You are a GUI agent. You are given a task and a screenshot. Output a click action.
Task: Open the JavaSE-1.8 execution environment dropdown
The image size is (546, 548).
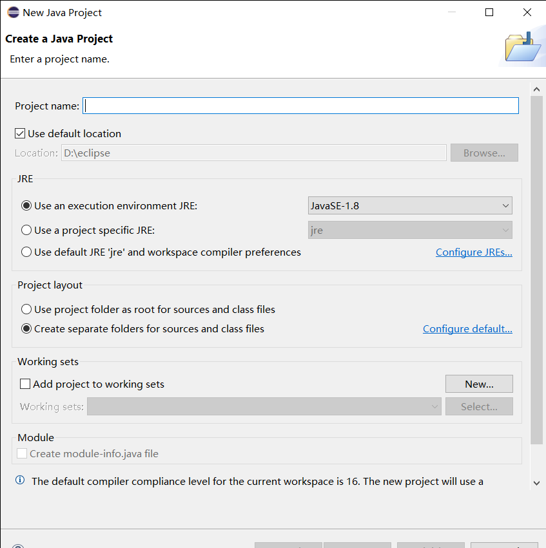(410, 205)
